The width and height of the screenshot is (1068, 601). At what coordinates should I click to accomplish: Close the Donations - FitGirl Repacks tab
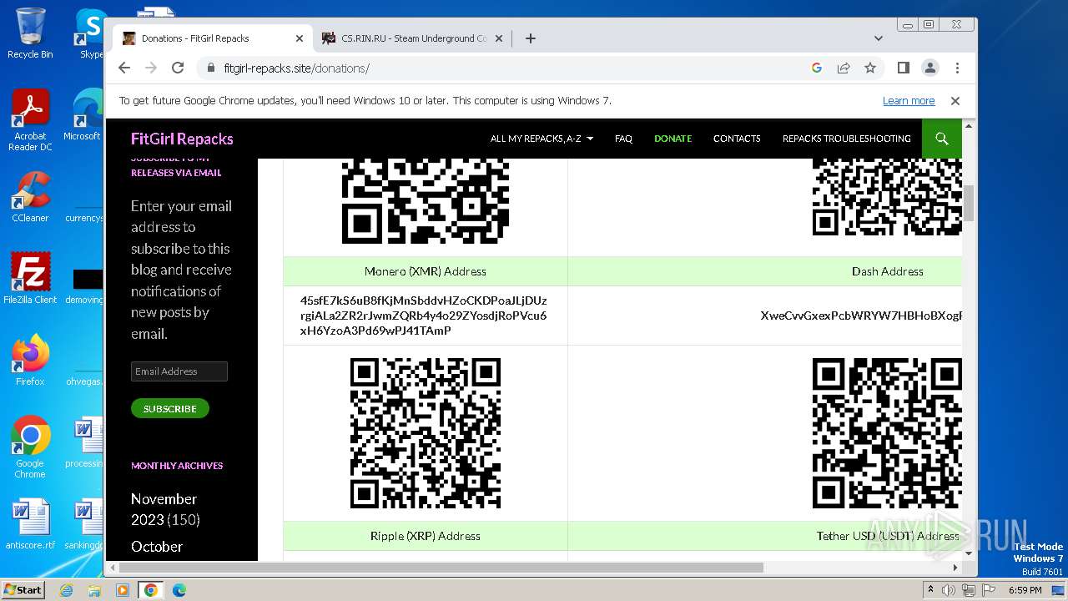click(x=300, y=38)
